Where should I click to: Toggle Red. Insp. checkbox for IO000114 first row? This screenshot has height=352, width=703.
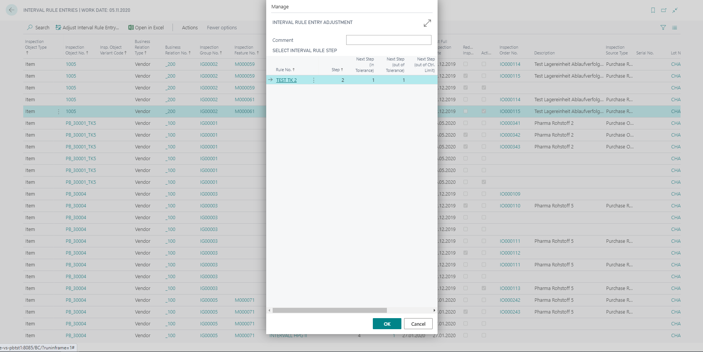tap(465, 64)
